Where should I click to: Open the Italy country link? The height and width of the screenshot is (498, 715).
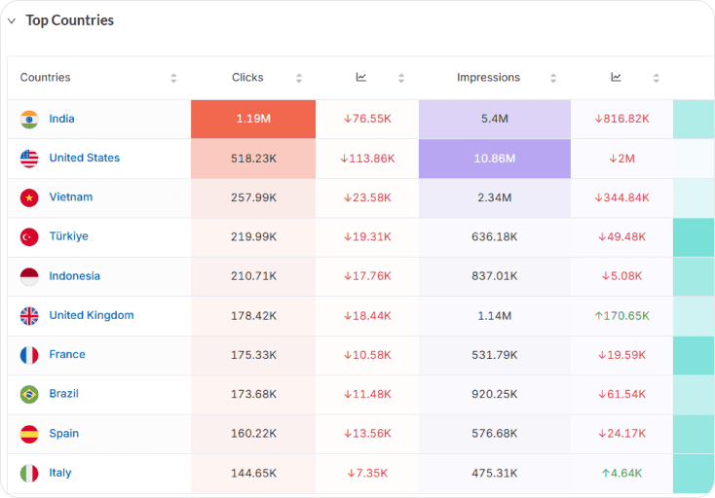click(x=60, y=473)
